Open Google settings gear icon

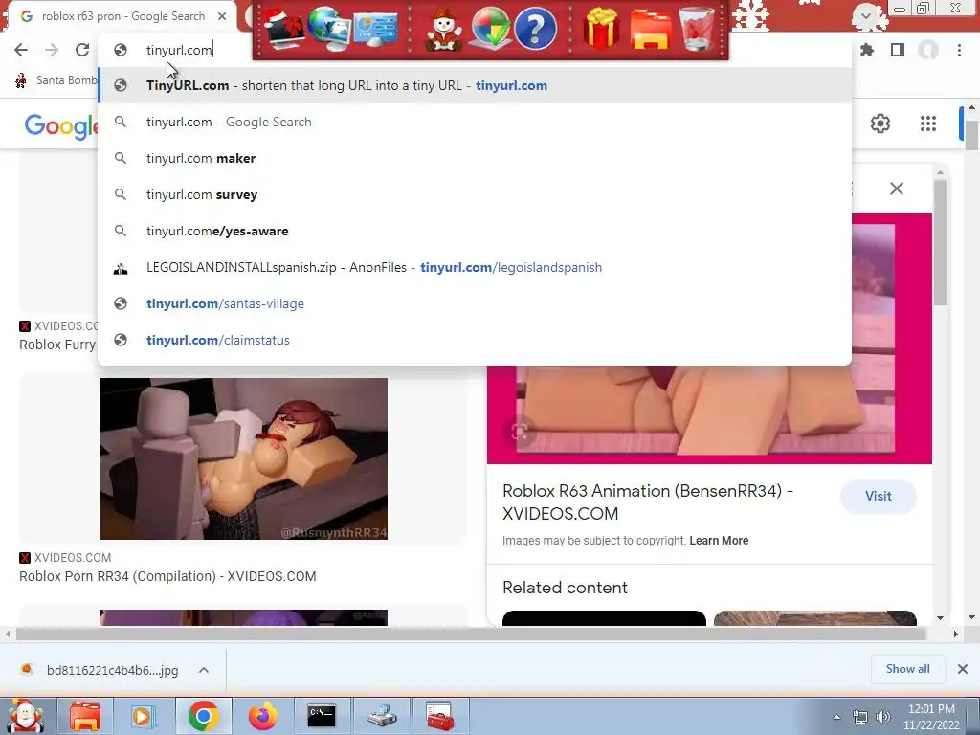tap(880, 123)
